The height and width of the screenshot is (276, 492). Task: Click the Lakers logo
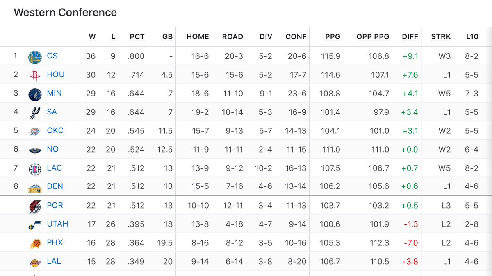point(35,262)
